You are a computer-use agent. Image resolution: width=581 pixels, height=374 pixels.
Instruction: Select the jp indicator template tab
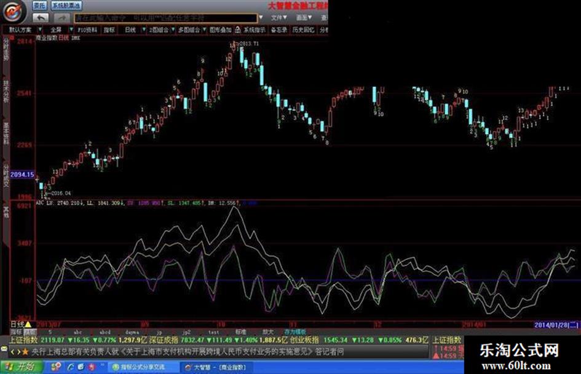pyautogui.click(x=159, y=332)
